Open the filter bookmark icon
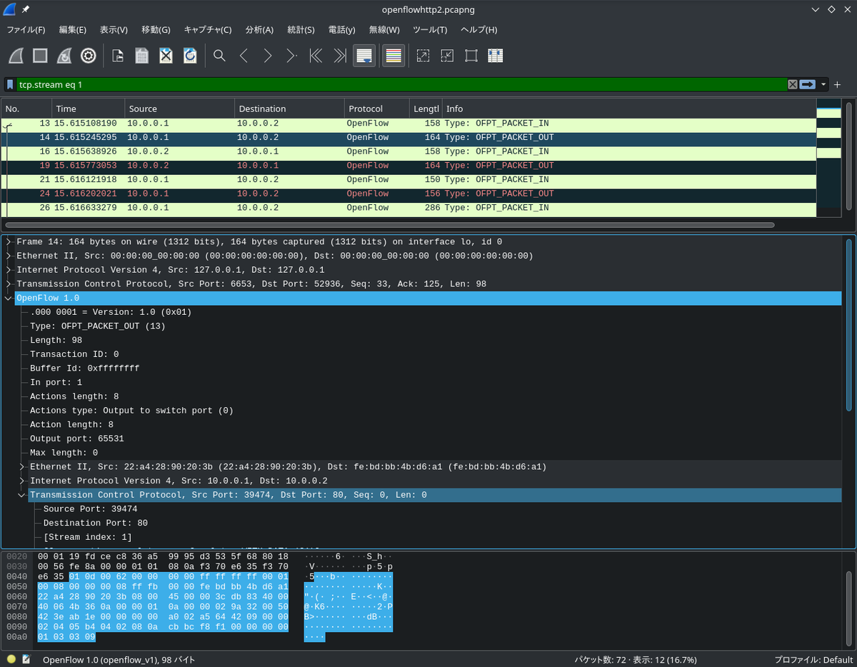 [9, 84]
